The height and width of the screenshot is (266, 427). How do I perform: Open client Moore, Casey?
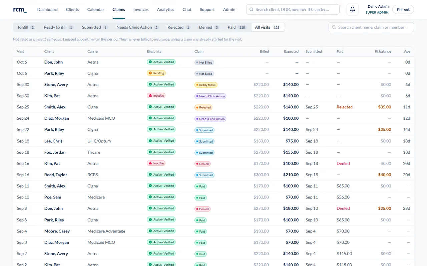57,231
